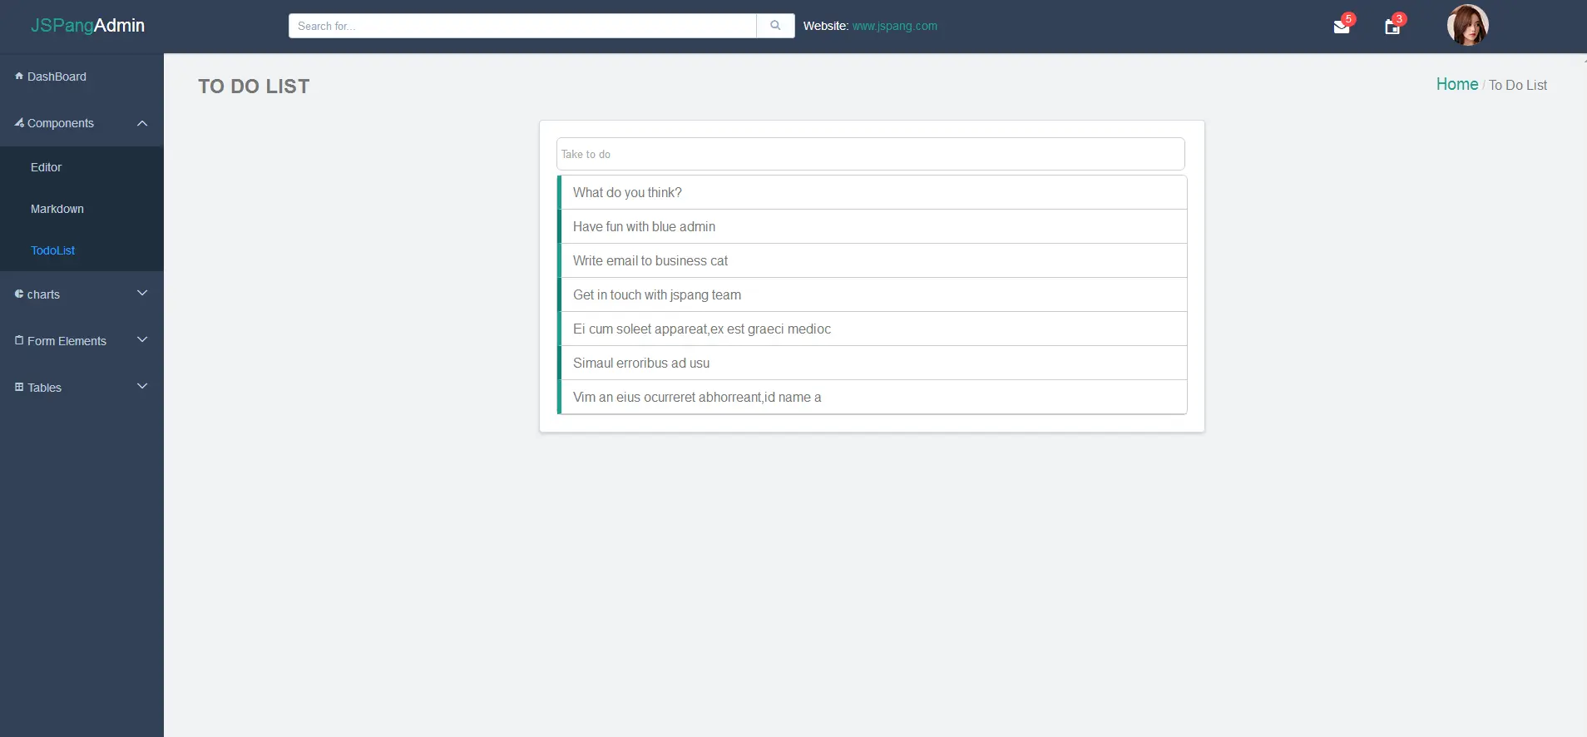Go to Home breadcrumb link
This screenshot has height=737, width=1587.
pos(1456,84)
